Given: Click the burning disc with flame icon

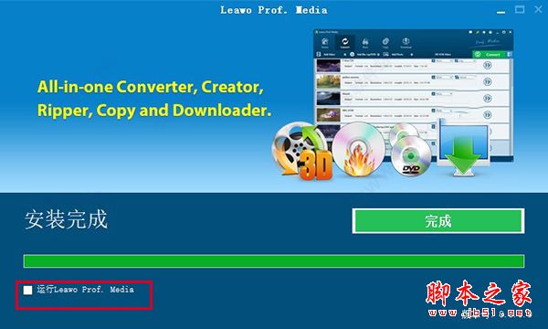Looking at the screenshot, I should point(358,149).
